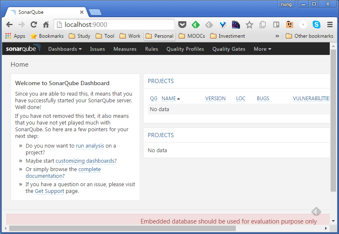The width and height of the screenshot is (339, 234).
Task: Expand the More dropdown menu
Action: tap(263, 49)
